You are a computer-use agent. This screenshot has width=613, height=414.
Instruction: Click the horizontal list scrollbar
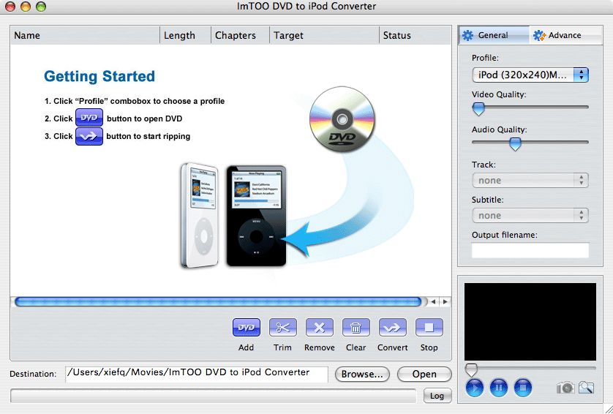tap(218, 301)
